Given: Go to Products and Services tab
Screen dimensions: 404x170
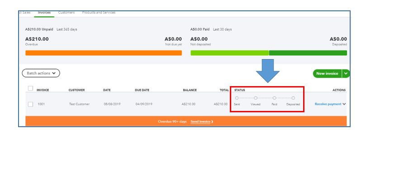Looking at the screenshot, I should pos(99,13).
